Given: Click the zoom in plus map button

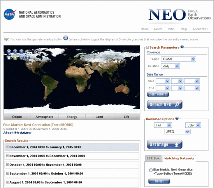Looking at the screenshot, I should (x=9, y=51).
